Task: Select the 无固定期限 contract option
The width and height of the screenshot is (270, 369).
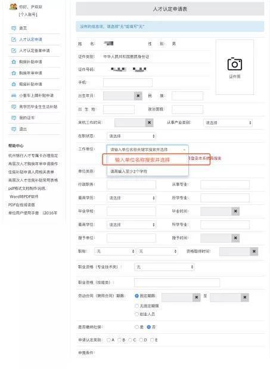Action: coord(136,306)
